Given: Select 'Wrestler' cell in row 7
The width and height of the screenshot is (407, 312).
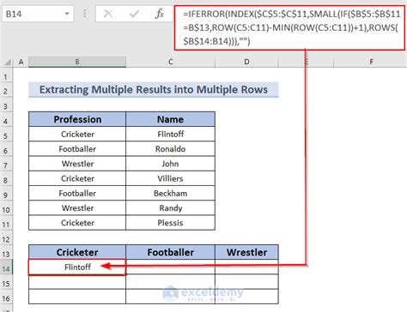Looking at the screenshot, I should pos(77,164).
